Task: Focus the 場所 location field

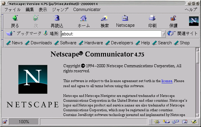Action: point(111,34)
